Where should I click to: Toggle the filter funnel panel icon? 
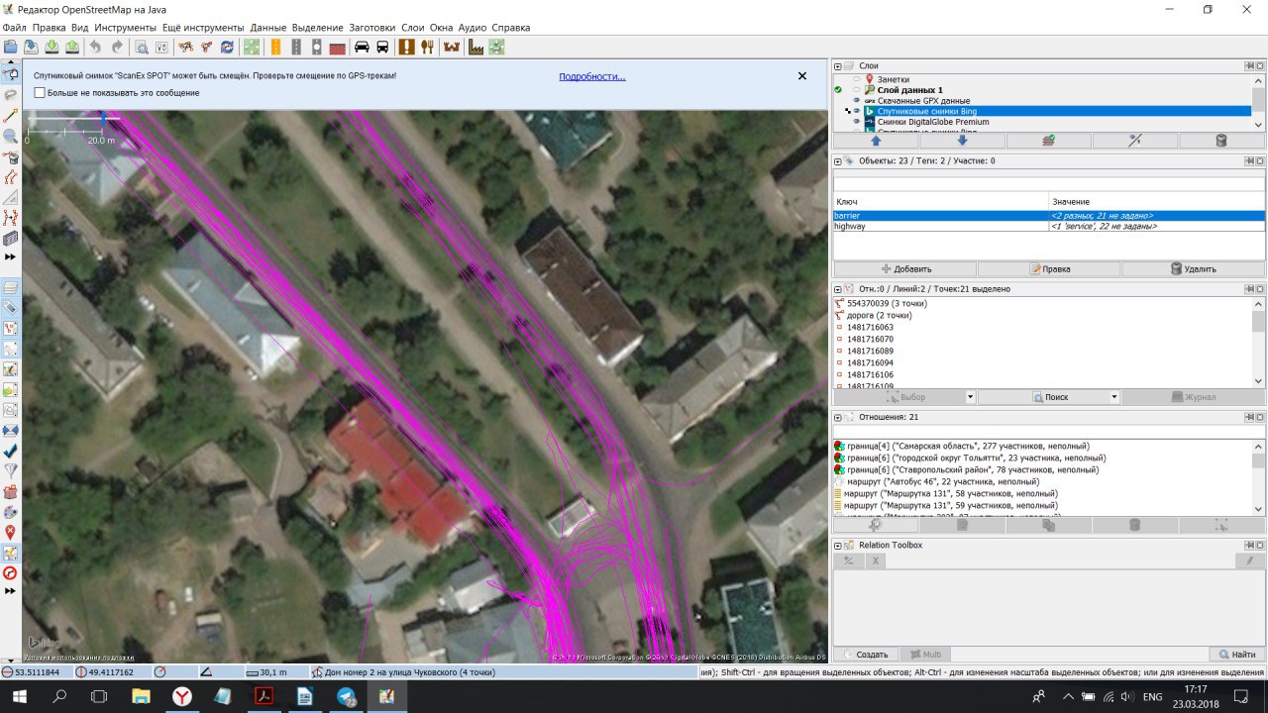coord(11,470)
